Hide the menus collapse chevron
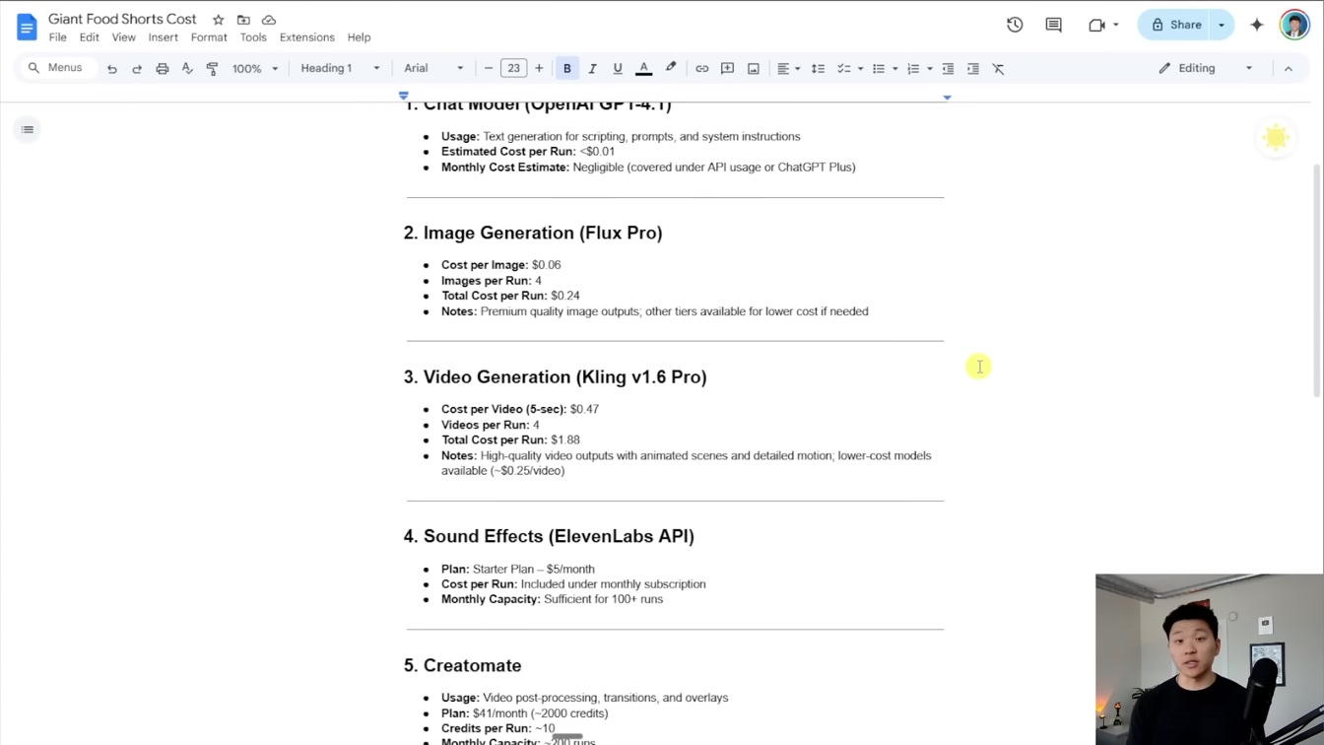 click(x=1289, y=68)
